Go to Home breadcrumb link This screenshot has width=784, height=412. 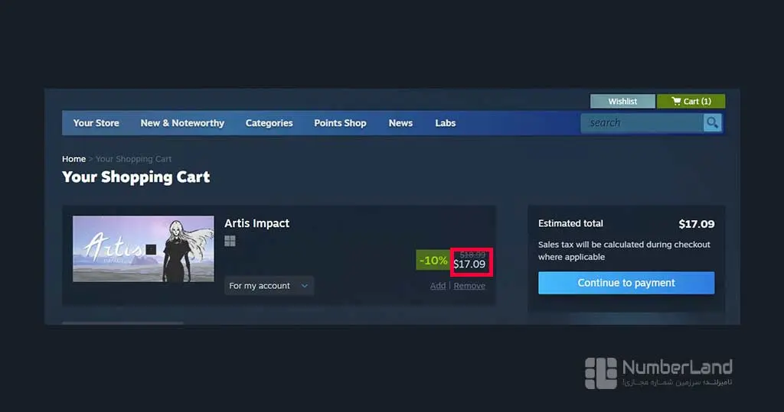pyautogui.click(x=73, y=159)
